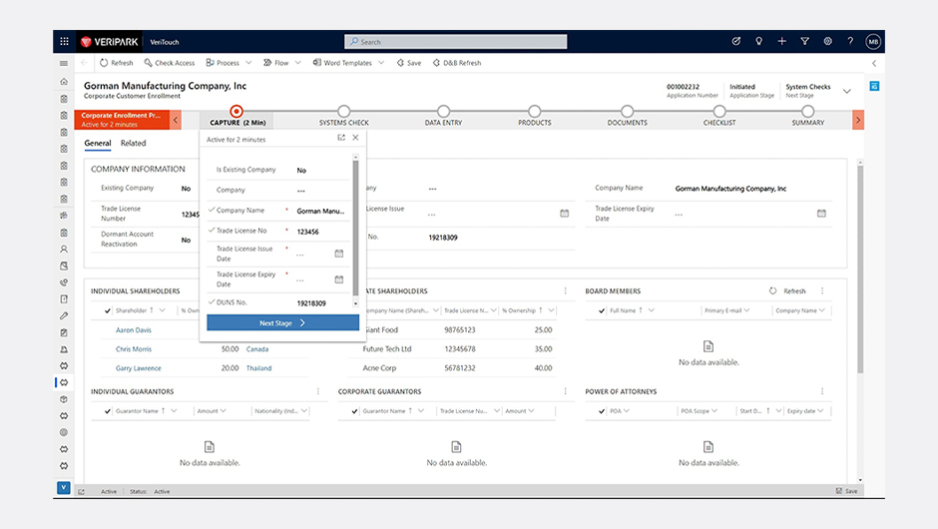Expand the Flow dropdown arrow
938x529 pixels.
(298, 63)
